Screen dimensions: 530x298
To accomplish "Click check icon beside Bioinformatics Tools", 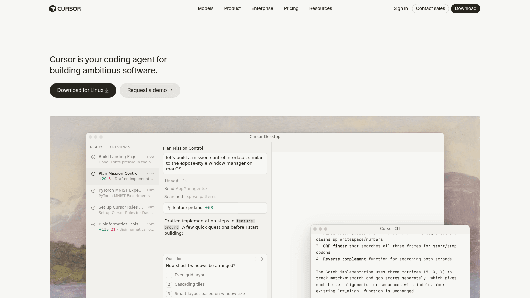I will click(93, 224).
